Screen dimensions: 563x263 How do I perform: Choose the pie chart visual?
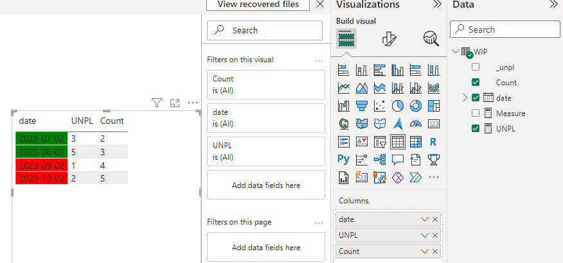click(x=397, y=106)
